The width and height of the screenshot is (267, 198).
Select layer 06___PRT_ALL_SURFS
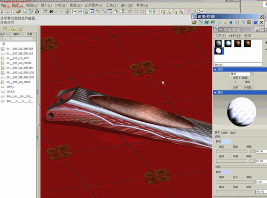click(x=18, y=82)
